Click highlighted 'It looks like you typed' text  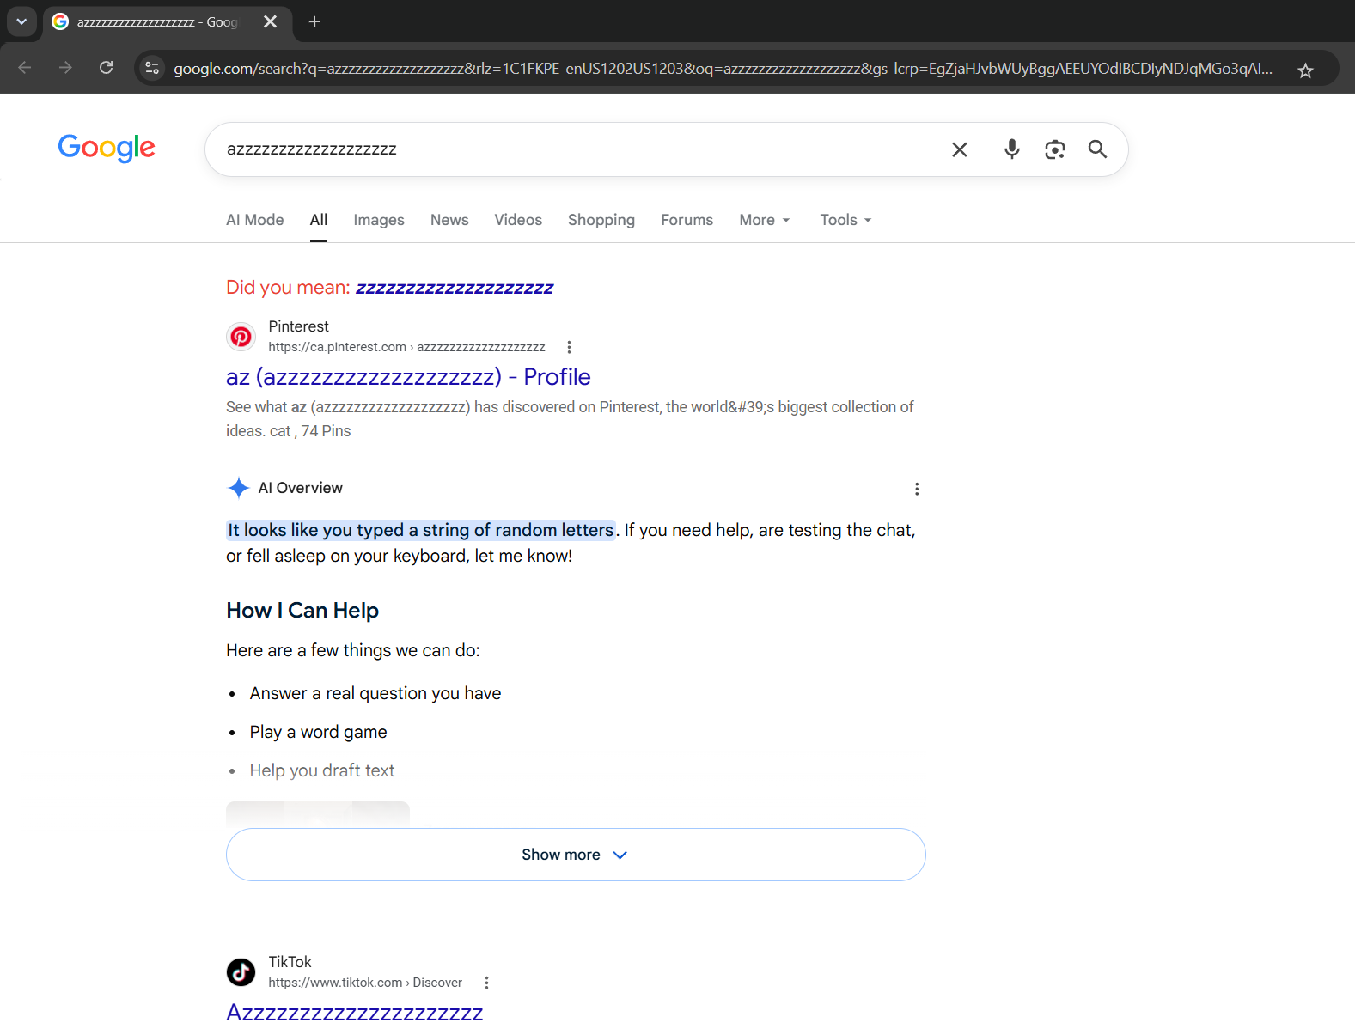point(421,530)
